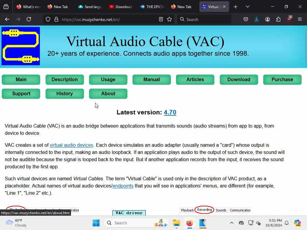This screenshot has width=307, height=230.
Task: Open the Windows Start menu
Action: 96,223
